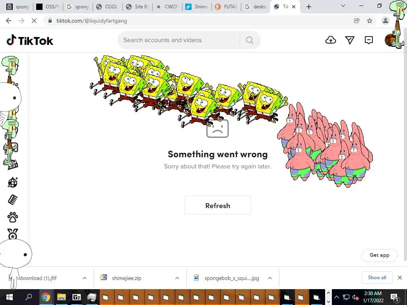407x305 pixels.
Task: Click the search magnifier icon in TikTok
Action: tap(250, 40)
